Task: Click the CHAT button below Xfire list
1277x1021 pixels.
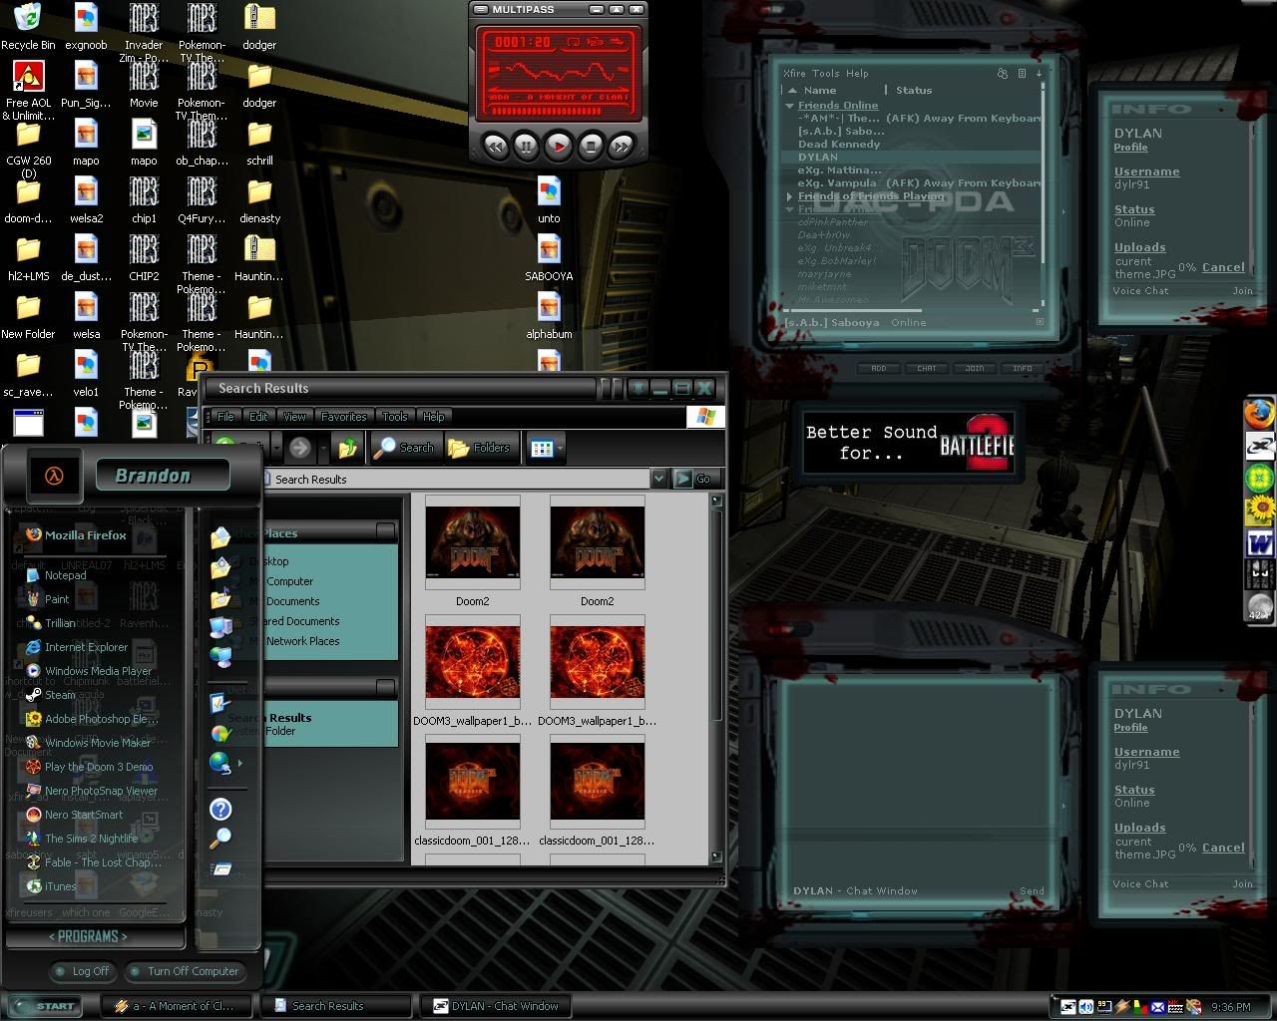Action: (927, 368)
